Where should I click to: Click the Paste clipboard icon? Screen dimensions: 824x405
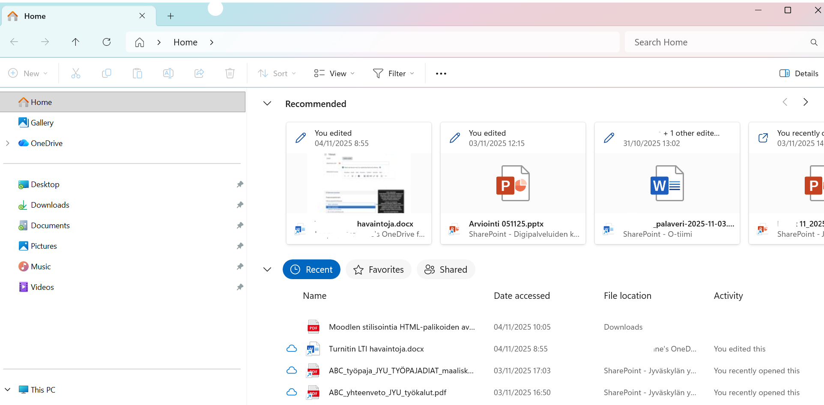137,74
